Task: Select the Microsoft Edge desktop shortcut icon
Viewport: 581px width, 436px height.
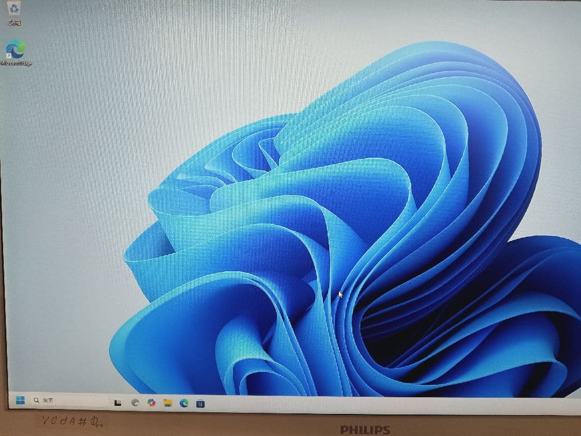Action: [x=16, y=50]
